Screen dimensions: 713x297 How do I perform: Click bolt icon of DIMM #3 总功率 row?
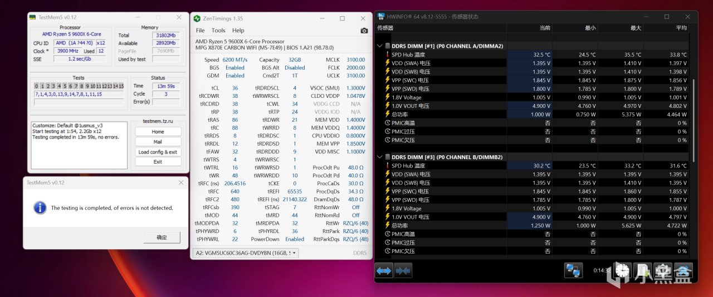coord(387,225)
